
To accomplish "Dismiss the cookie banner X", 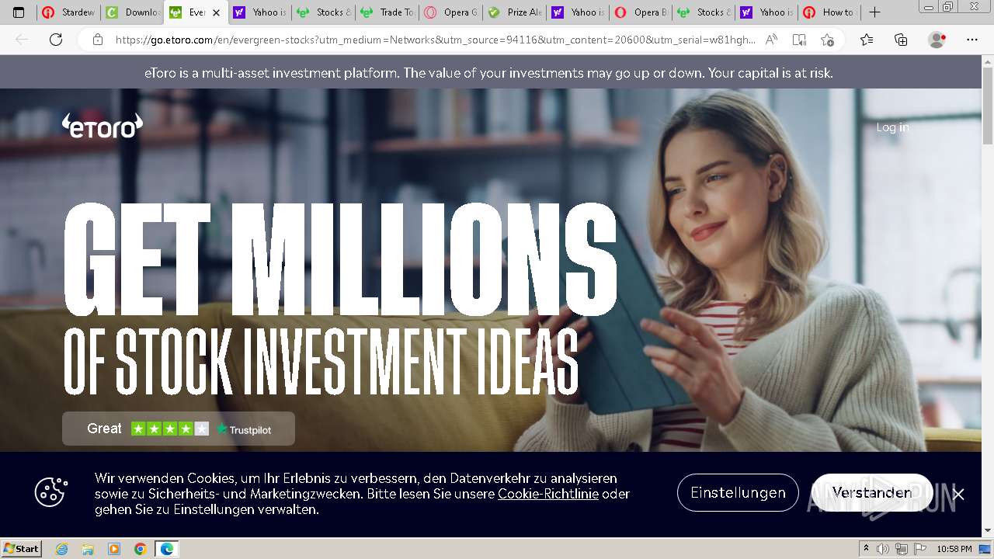I will [958, 495].
